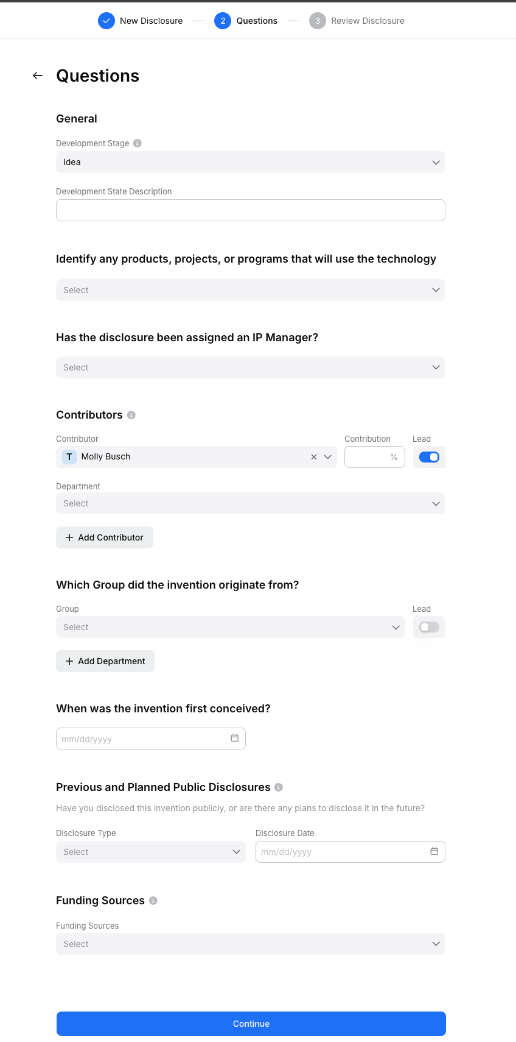Viewport: 516px width, 1042px height.
Task: Expand the IP Manager assigned dropdown
Action: click(x=251, y=367)
